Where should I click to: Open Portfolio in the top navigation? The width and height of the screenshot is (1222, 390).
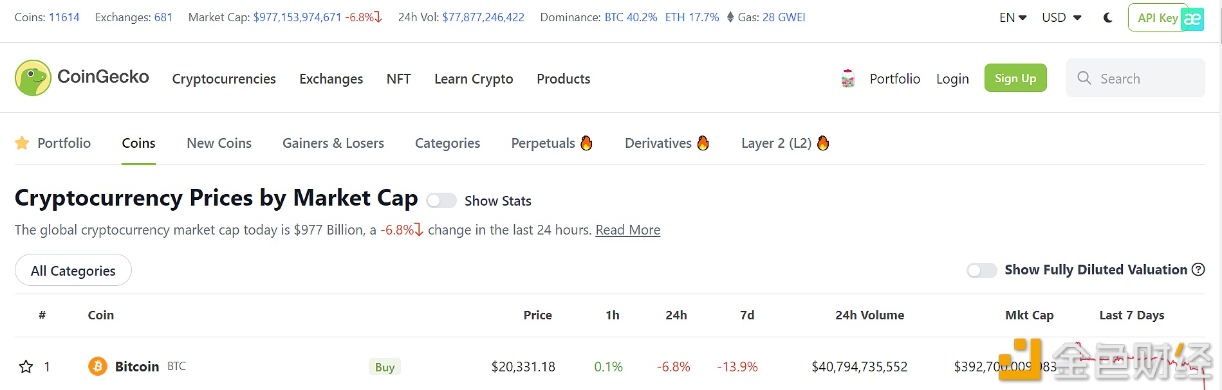pyautogui.click(x=895, y=78)
